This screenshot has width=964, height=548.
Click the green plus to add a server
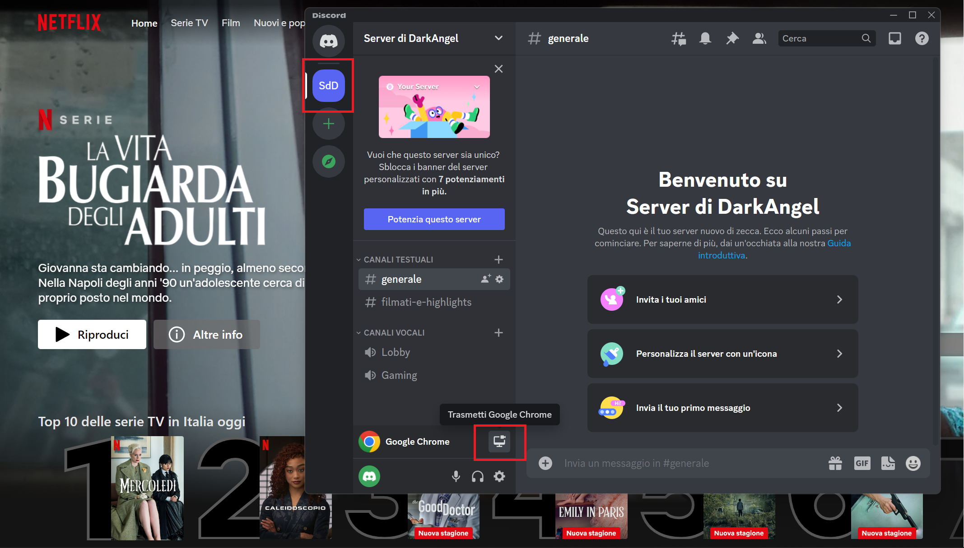pyautogui.click(x=329, y=124)
